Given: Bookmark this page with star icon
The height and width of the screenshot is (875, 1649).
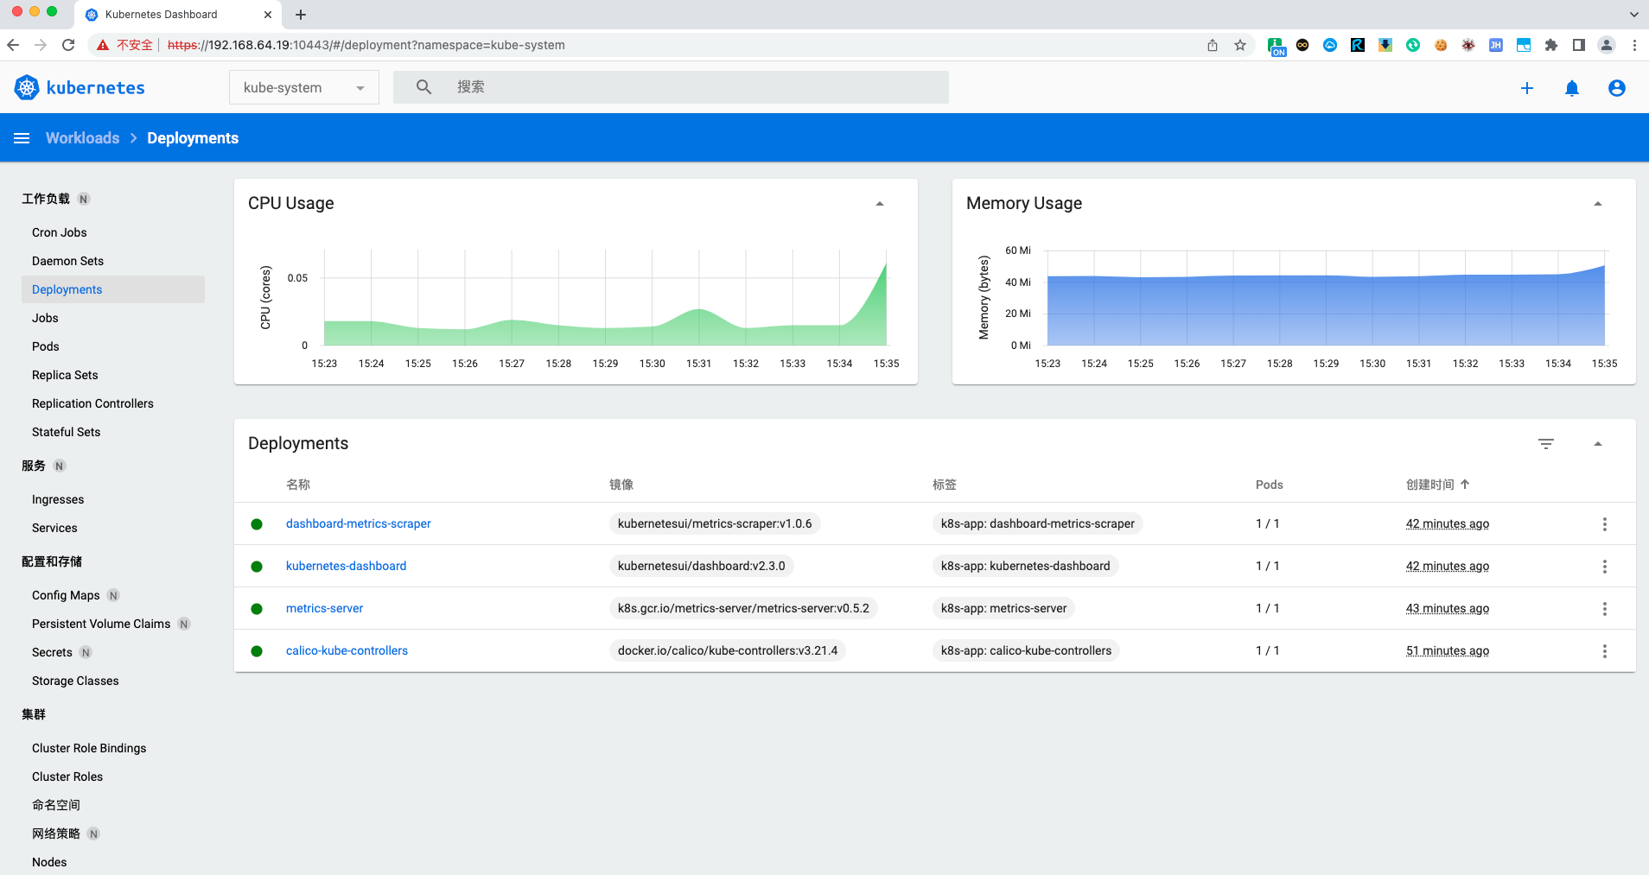Looking at the screenshot, I should coord(1240,45).
